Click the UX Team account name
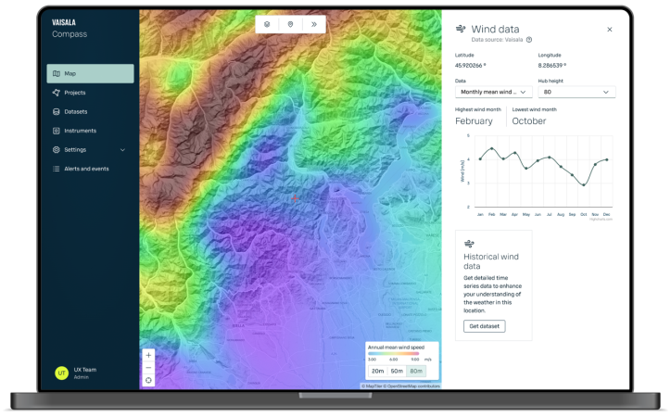Viewport: 671px width, 417px height. 84,370
